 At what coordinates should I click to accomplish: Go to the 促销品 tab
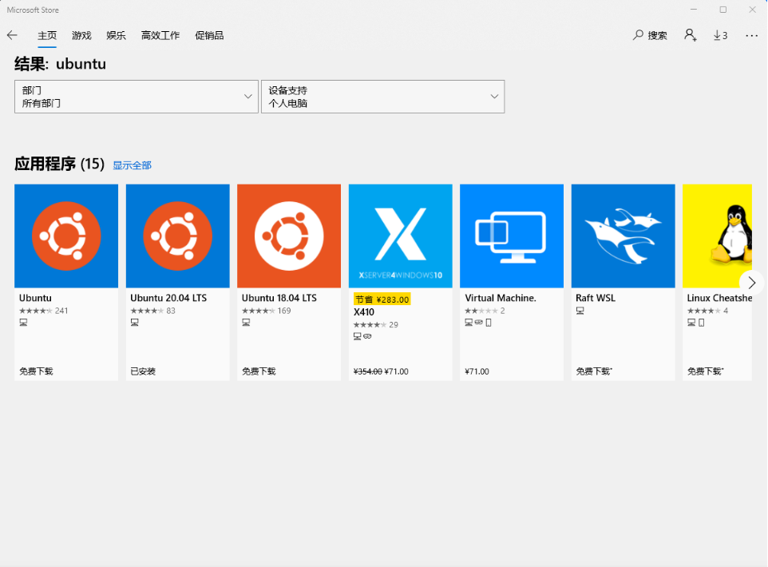coord(208,35)
